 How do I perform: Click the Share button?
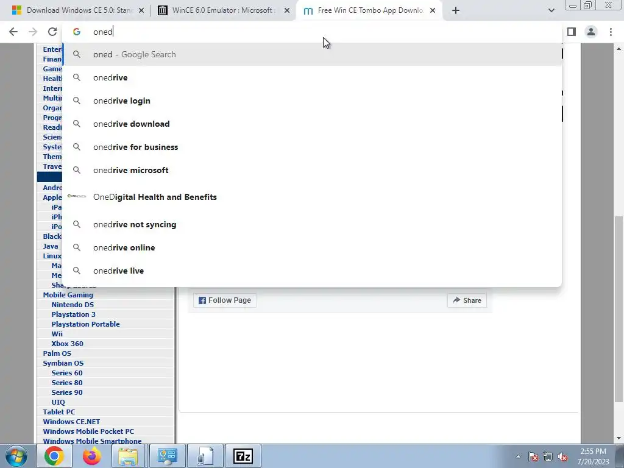pos(467,300)
